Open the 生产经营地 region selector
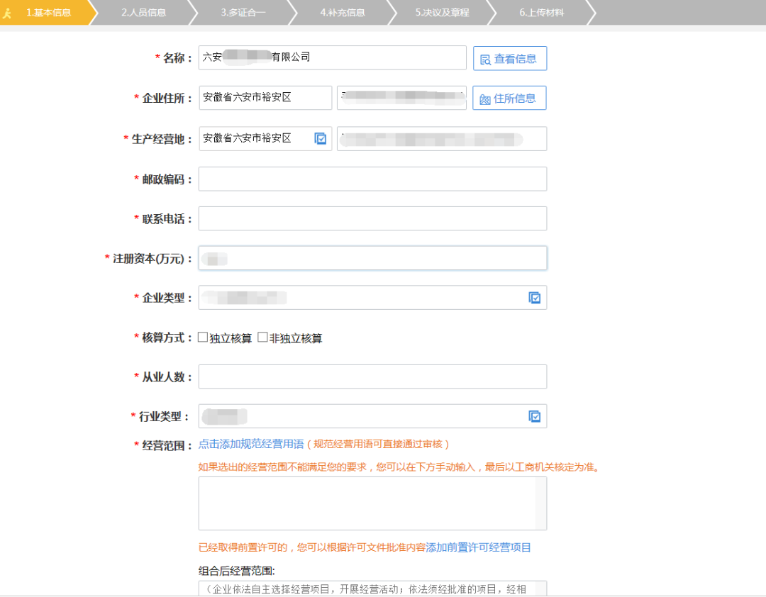The height and width of the screenshot is (597, 766). [x=255, y=139]
